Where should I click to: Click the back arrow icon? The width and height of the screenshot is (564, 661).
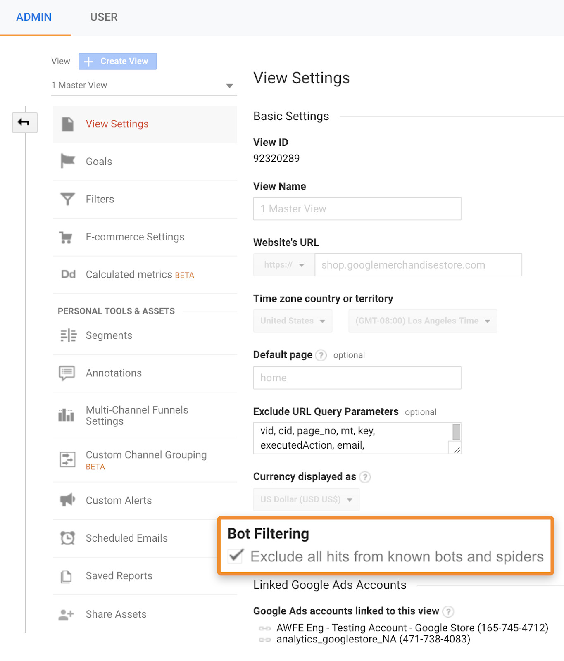coord(24,122)
